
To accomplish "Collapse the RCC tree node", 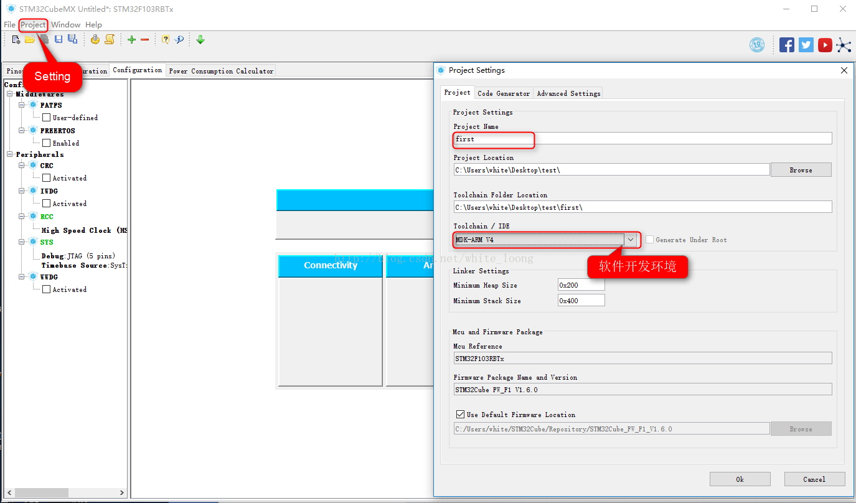I will coord(21,216).
